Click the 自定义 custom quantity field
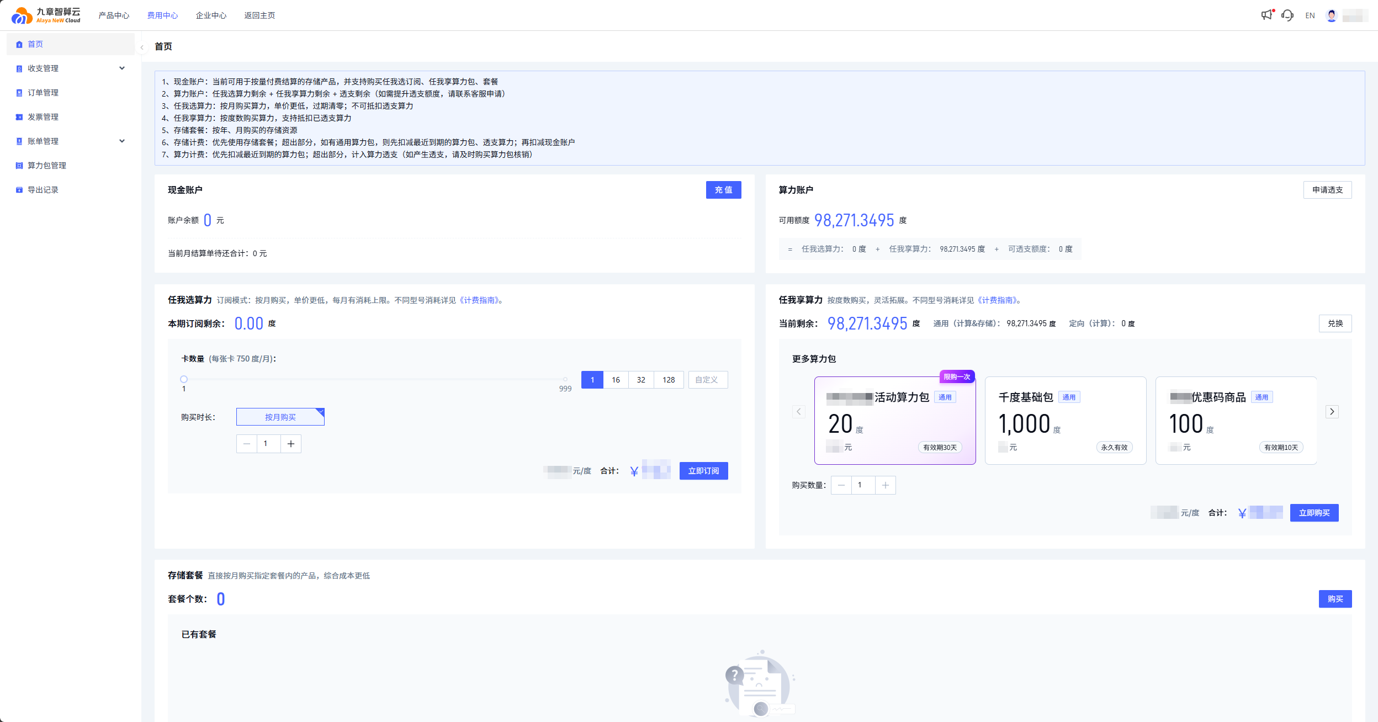 coord(707,380)
